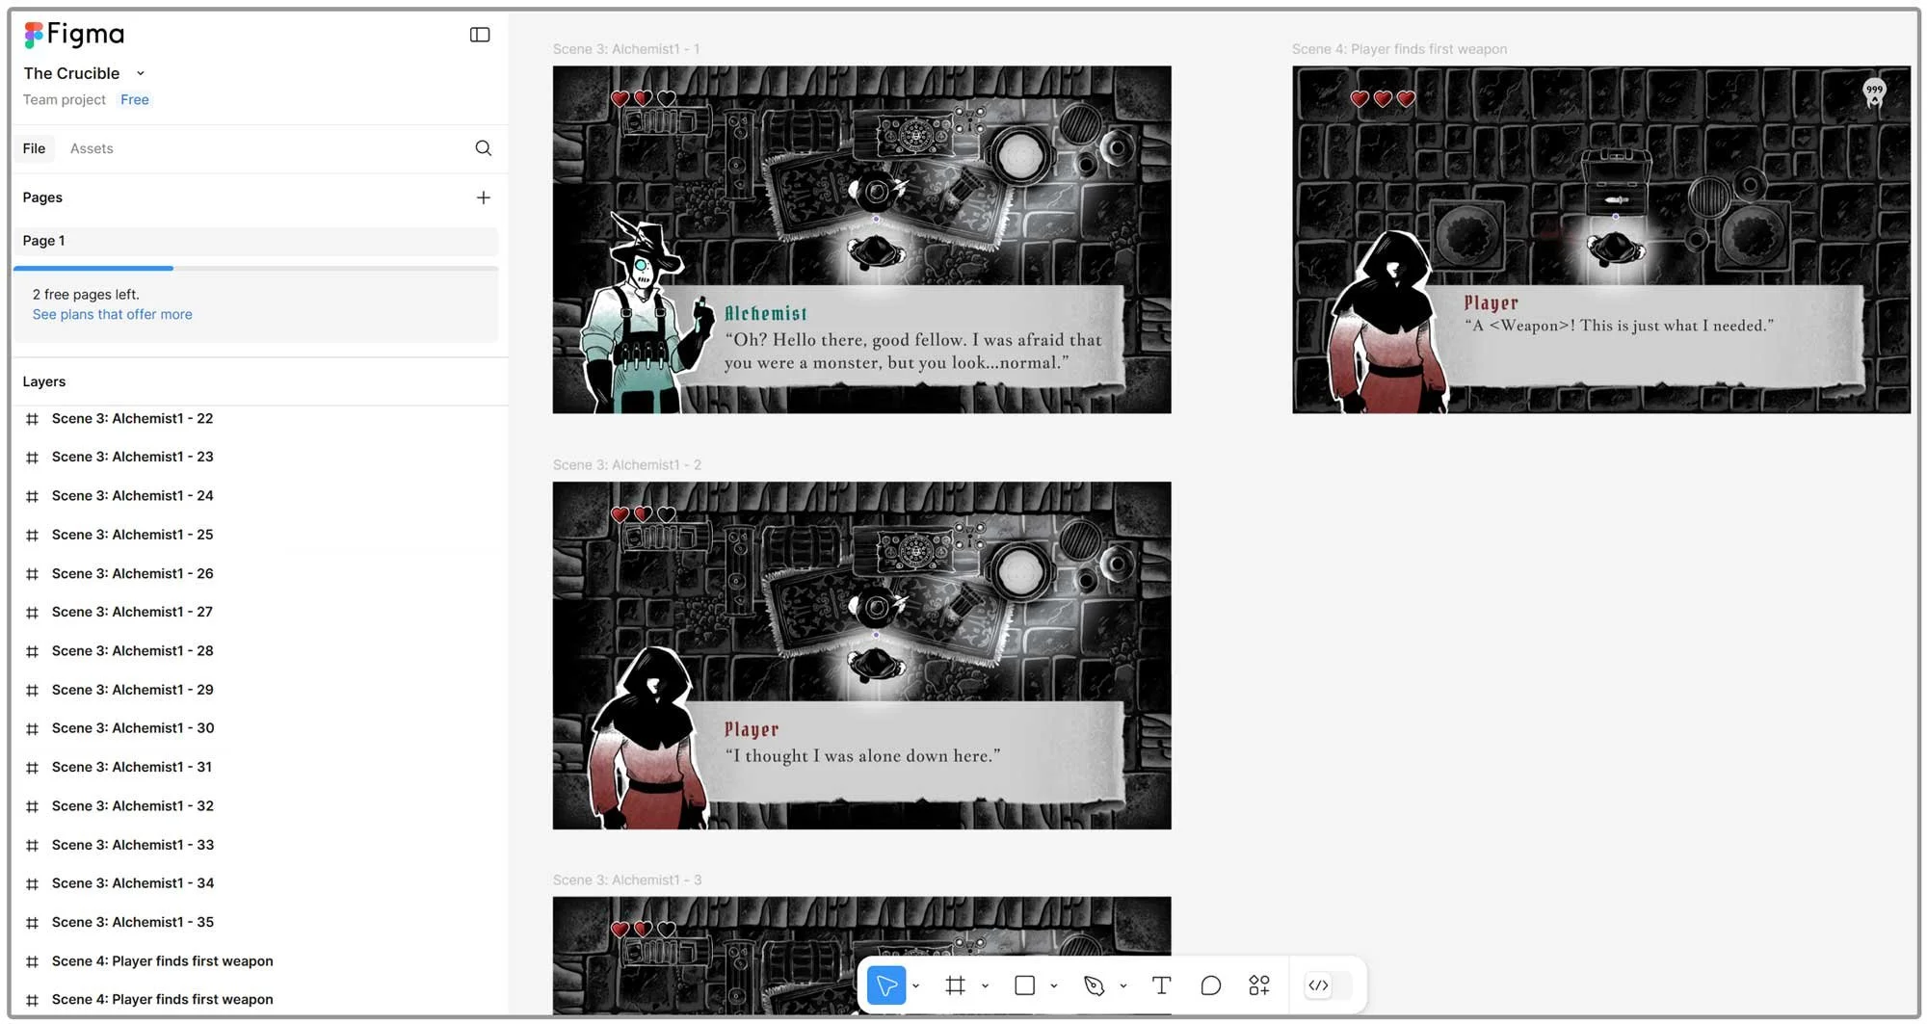Add a new page with plus icon
Viewport: 1927px width, 1024px height.
484,197
